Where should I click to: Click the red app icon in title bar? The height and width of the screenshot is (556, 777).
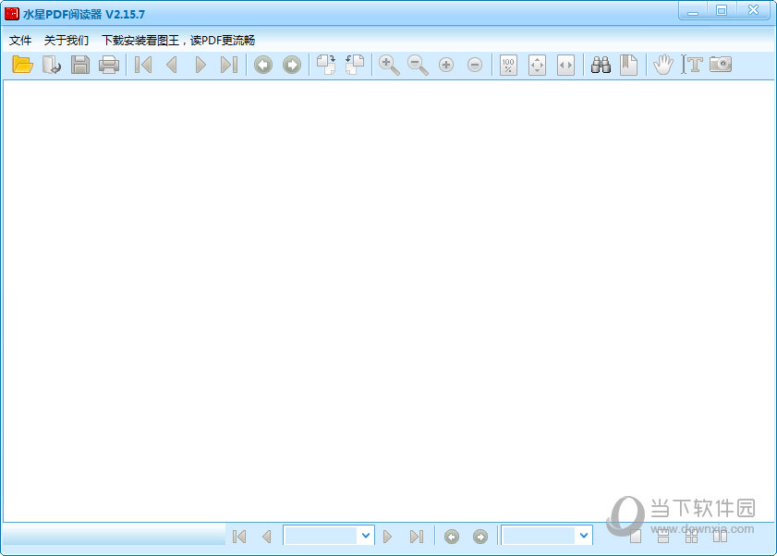11,13
